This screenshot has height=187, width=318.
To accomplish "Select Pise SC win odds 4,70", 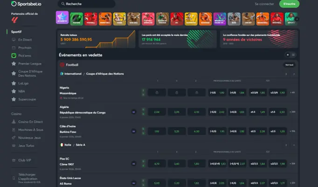I will (x=157, y=164).
